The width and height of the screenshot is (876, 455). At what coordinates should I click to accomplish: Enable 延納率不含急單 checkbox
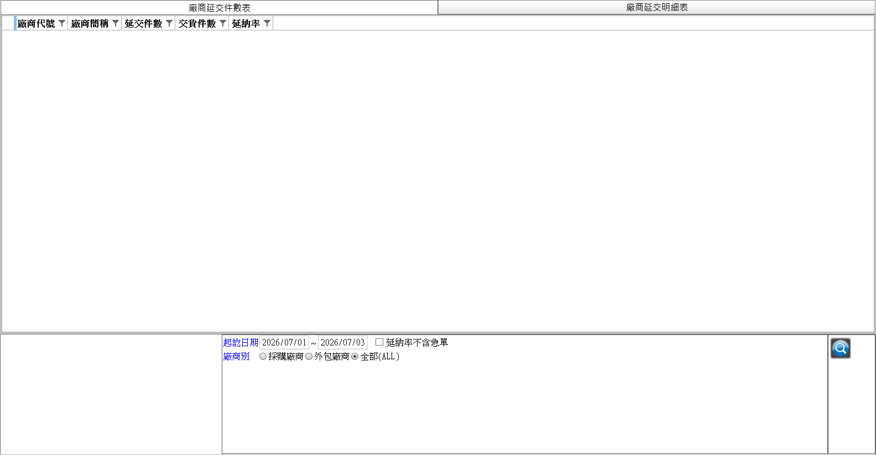point(379,342)
